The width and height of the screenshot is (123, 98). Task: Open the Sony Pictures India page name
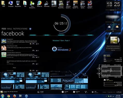click(12, 46)
